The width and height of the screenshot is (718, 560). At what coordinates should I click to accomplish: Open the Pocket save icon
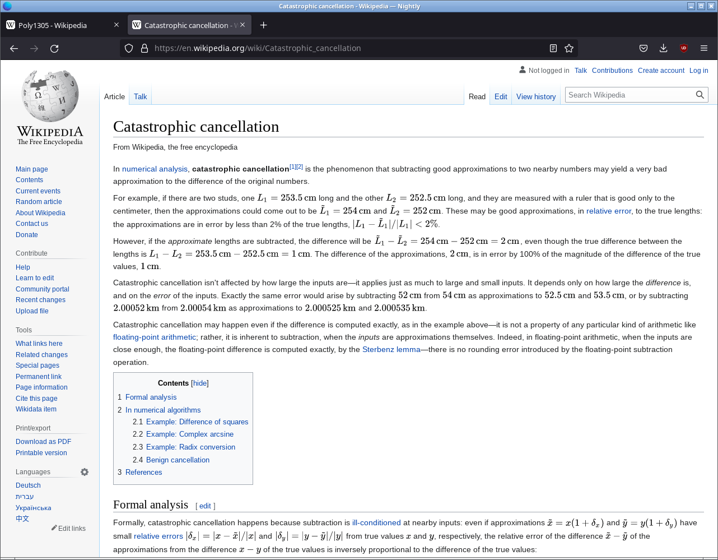coord(644,48)
